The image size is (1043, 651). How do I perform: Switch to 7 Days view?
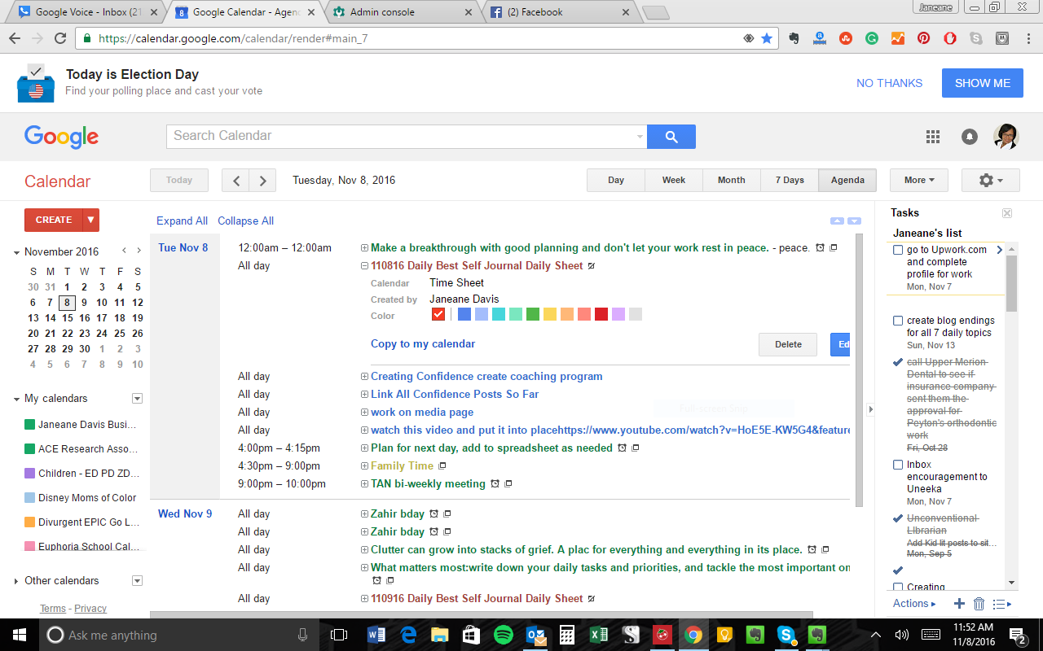click(x=790, y=181)
